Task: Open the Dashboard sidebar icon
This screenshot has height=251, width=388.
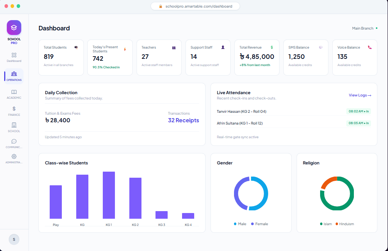Action: (14, 55)
